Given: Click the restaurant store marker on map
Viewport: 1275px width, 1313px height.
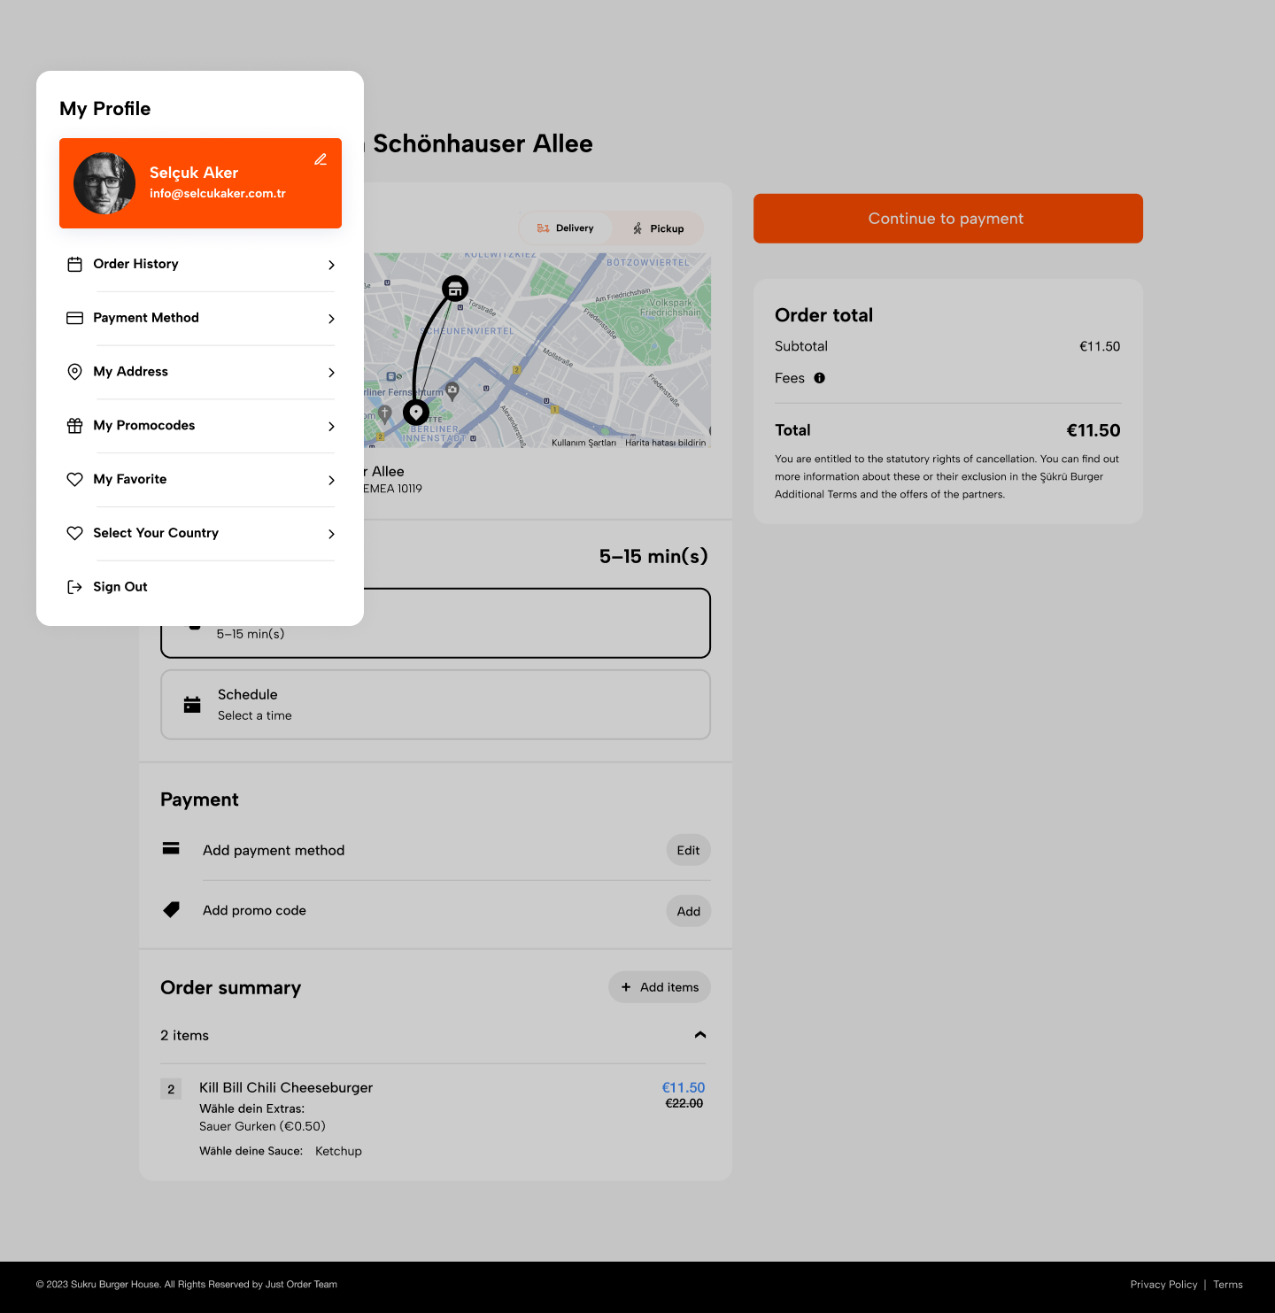Looking at the screenshot, I should pyautogui.click(x=454, y=289).
